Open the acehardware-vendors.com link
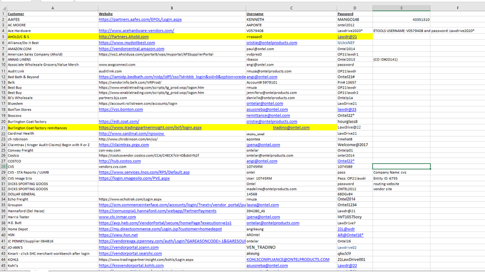 pyautogui.click(x=137, y=31)
